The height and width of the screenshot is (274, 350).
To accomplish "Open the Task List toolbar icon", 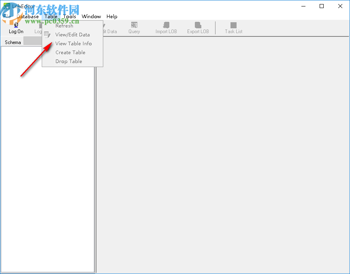I will pos(233,28).
